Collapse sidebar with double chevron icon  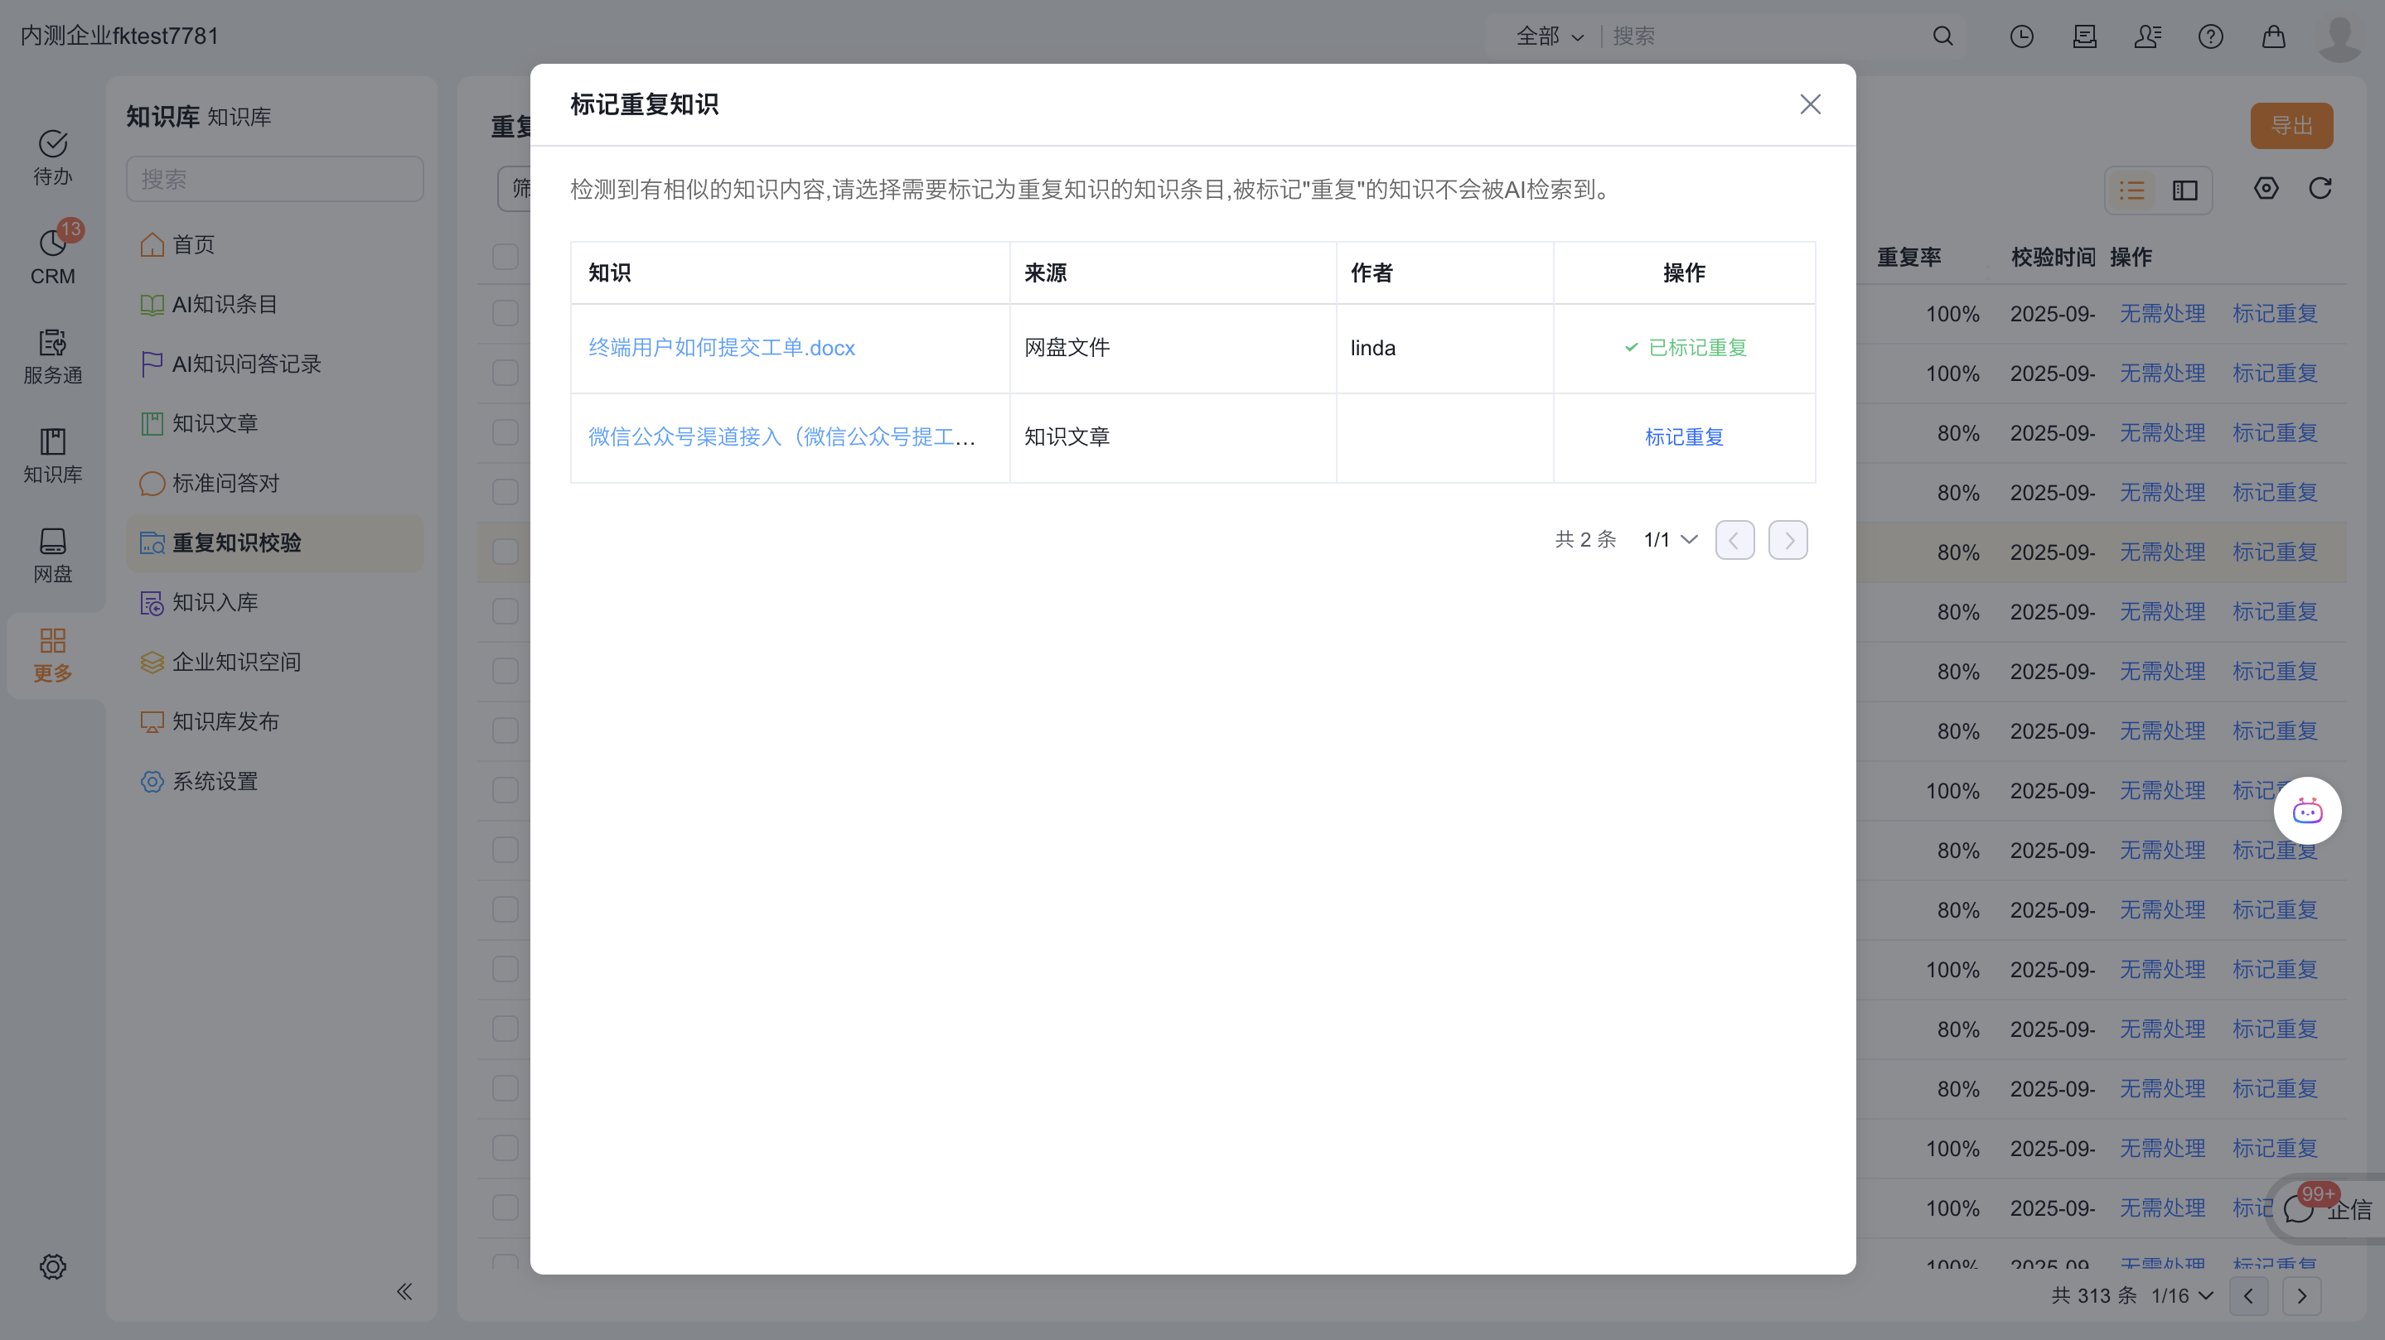(x=404, y=1291)
